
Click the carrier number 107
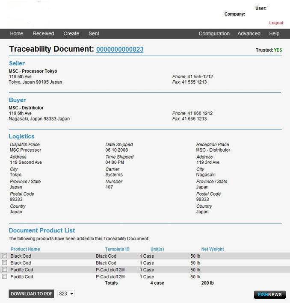[x=109, y=187]
